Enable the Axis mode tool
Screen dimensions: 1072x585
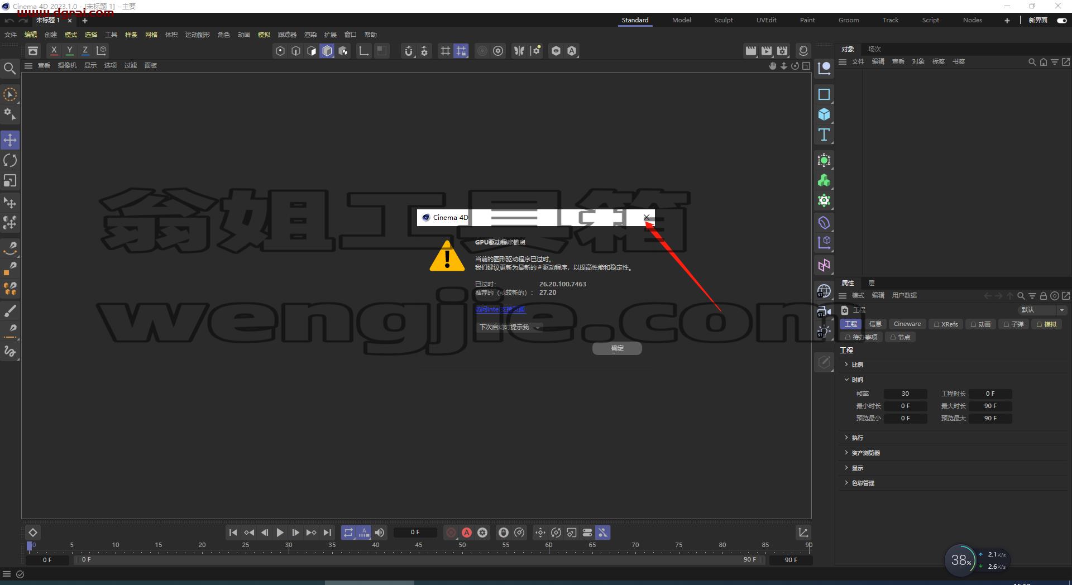coord(363,51)
